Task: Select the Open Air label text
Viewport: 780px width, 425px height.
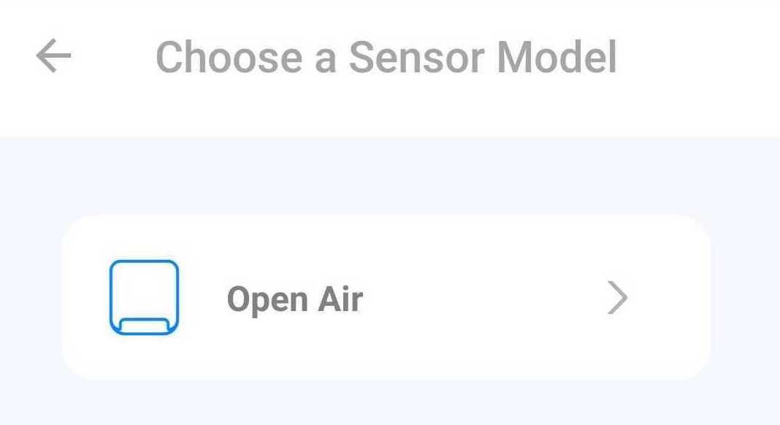Action: click(x=295, y=296)
